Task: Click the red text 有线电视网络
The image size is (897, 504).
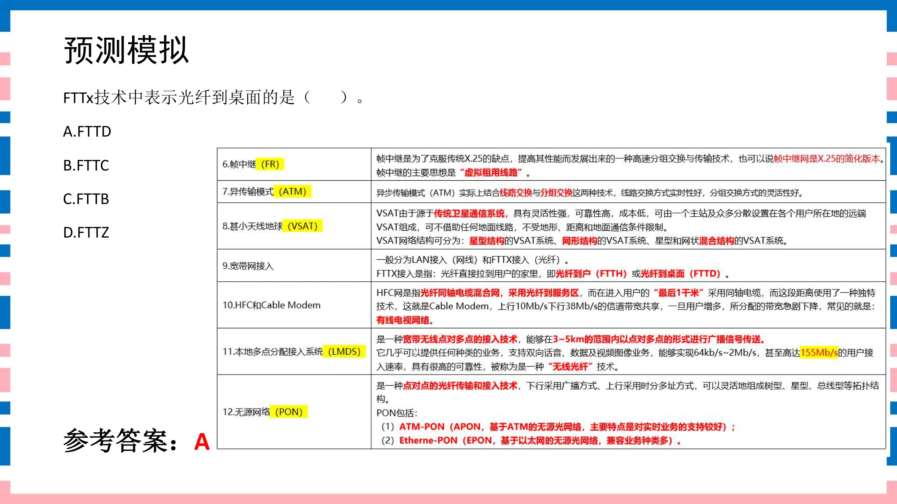Action: coord(403,320)
